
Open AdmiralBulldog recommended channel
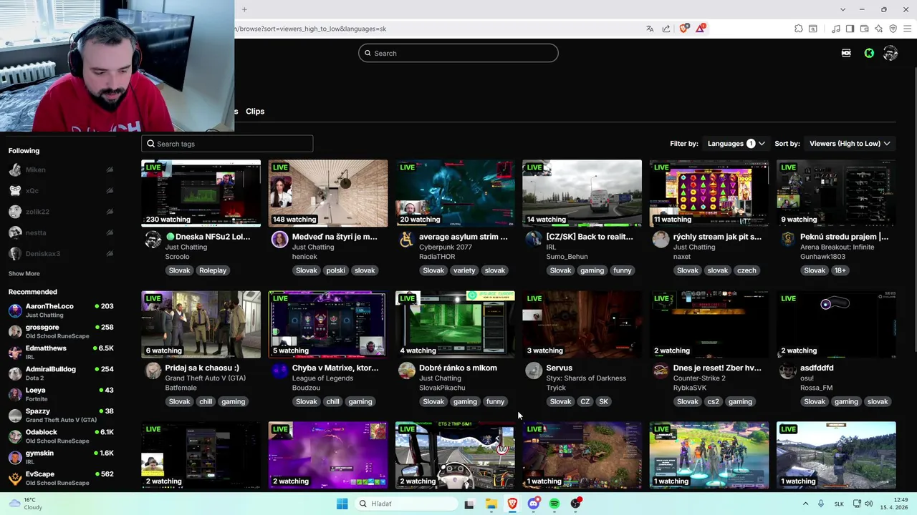click(61, 373)
